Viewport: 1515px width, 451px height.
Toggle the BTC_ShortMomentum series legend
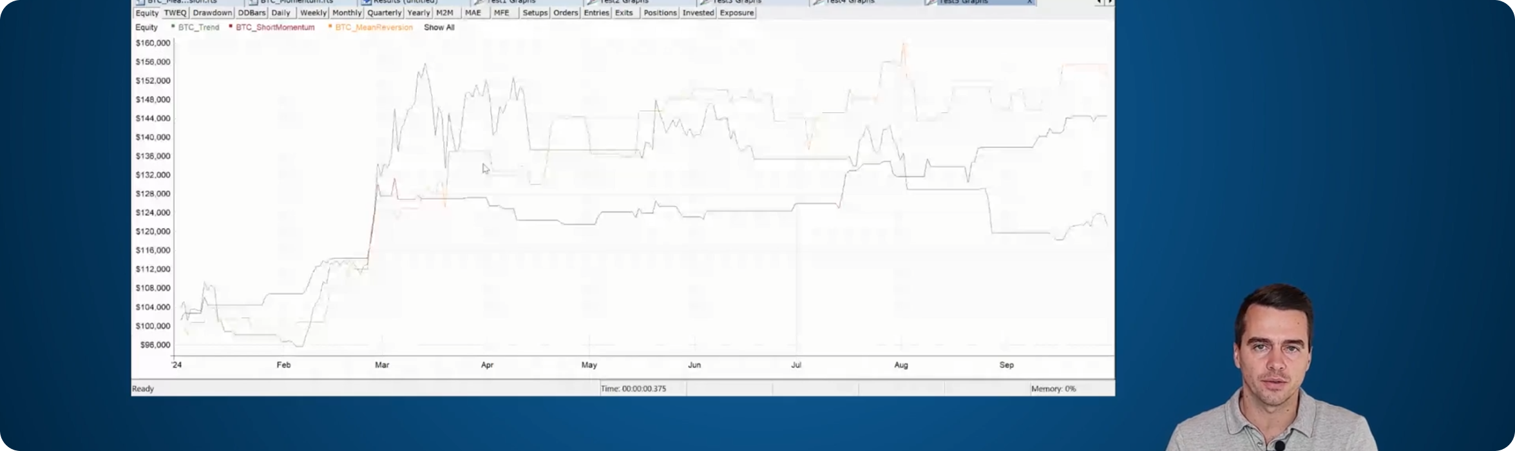[x=275, y=28]
